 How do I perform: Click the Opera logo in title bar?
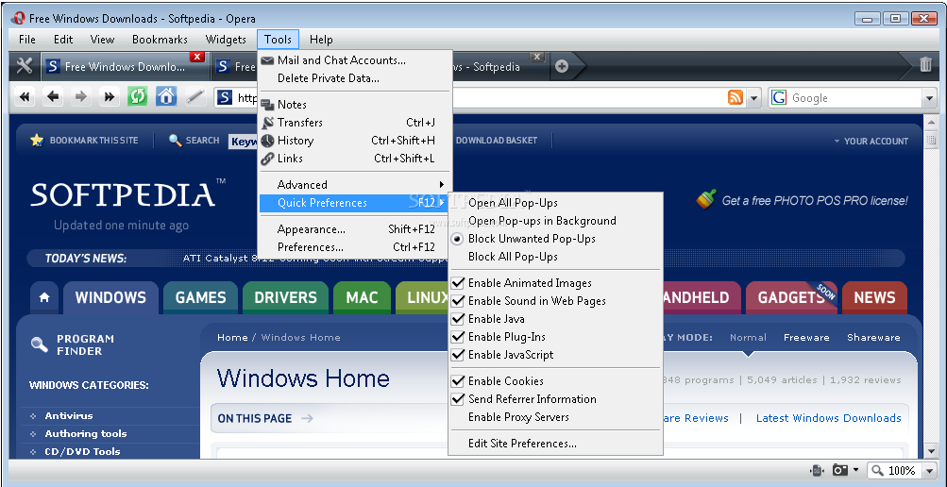(19, 18)
